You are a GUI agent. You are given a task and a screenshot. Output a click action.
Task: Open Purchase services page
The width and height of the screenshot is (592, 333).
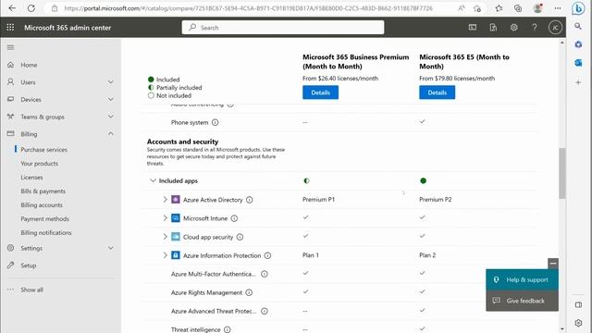43,150
